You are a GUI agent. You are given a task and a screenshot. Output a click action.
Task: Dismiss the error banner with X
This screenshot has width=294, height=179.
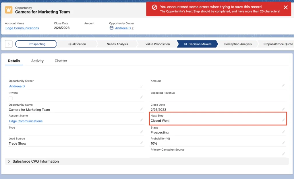point(286,7)
